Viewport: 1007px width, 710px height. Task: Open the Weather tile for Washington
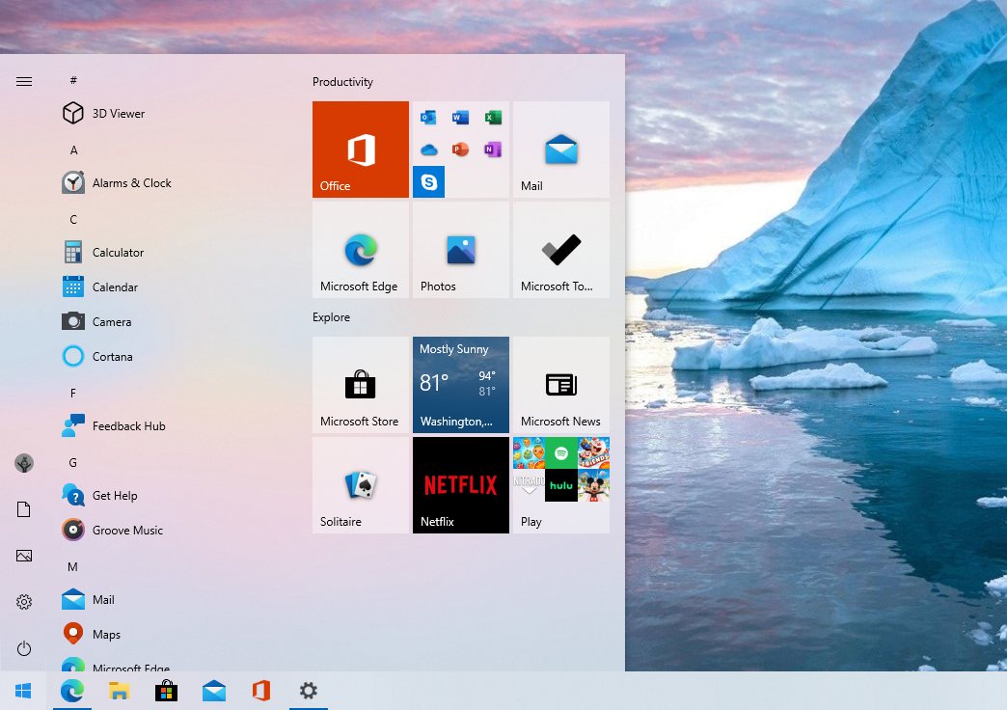point(460,384)
